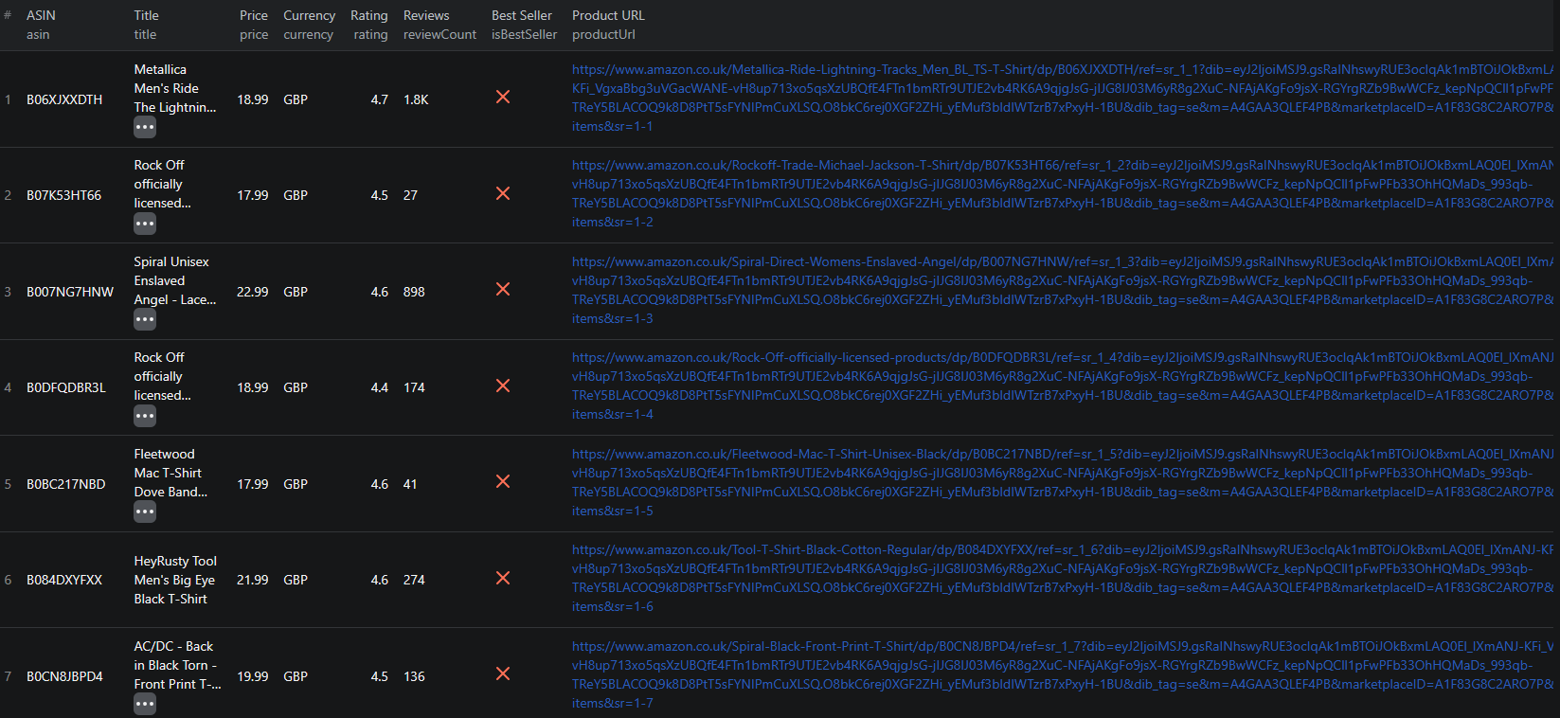The width and height of the screenshot is (1560, 718).
Task: Click red X best seller icon for B07K53HT66
Action: click(x=503, y=193)
